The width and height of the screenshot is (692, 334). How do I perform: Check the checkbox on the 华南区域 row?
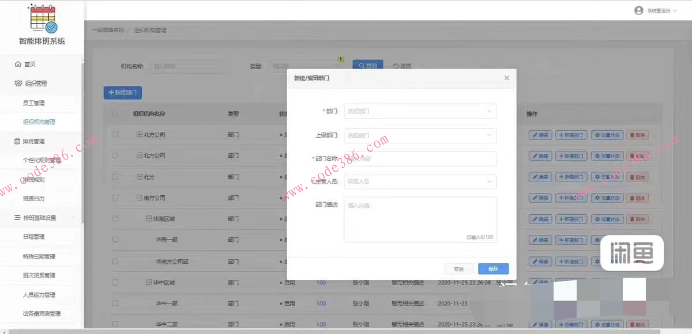[x=114, y=219]
